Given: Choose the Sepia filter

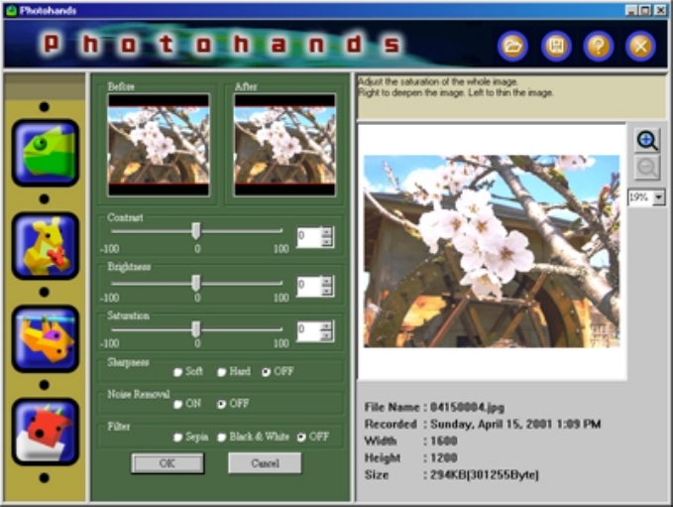Looking at the screenshot, I should 177,438.
